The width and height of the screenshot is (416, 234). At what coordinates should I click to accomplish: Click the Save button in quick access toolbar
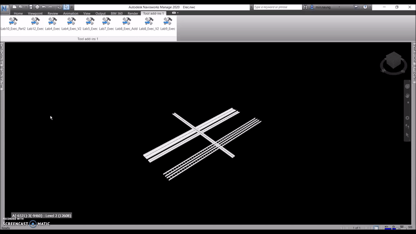pos(30,7)
